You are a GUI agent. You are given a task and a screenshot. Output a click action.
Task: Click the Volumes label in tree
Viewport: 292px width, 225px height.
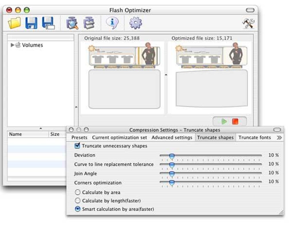click(32, 45)
